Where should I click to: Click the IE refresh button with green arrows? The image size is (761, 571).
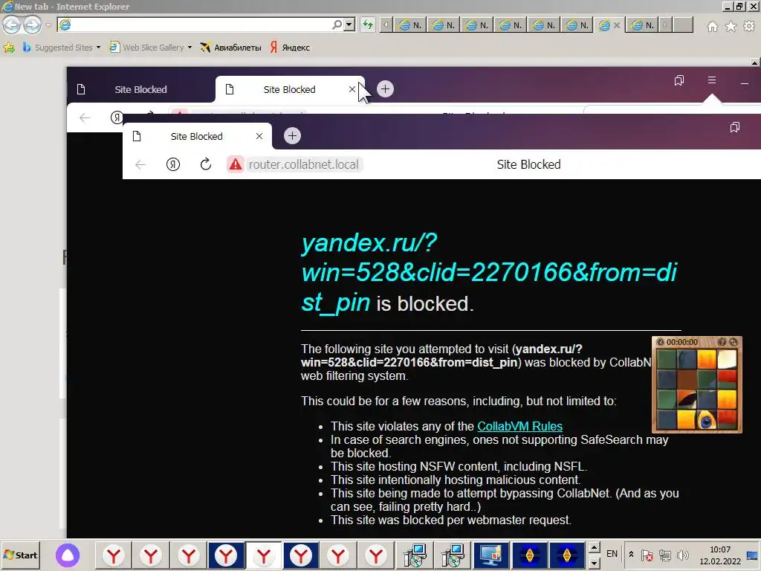coord(368,25)
